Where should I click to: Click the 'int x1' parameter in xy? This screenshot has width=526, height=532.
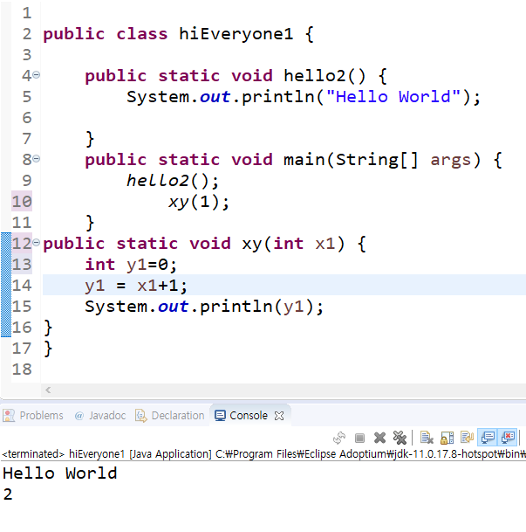point(304,244)
